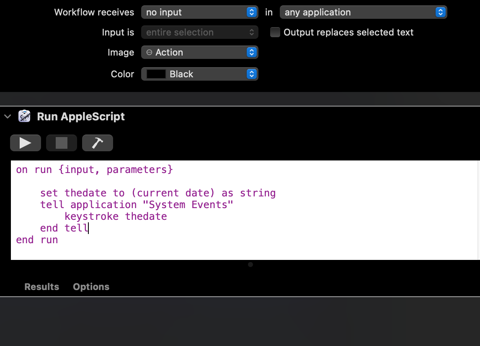This screenshot has height=346, width=480.
Task: Click the 'Run AppleScript' action title
Action: click(x=81, y=117)
